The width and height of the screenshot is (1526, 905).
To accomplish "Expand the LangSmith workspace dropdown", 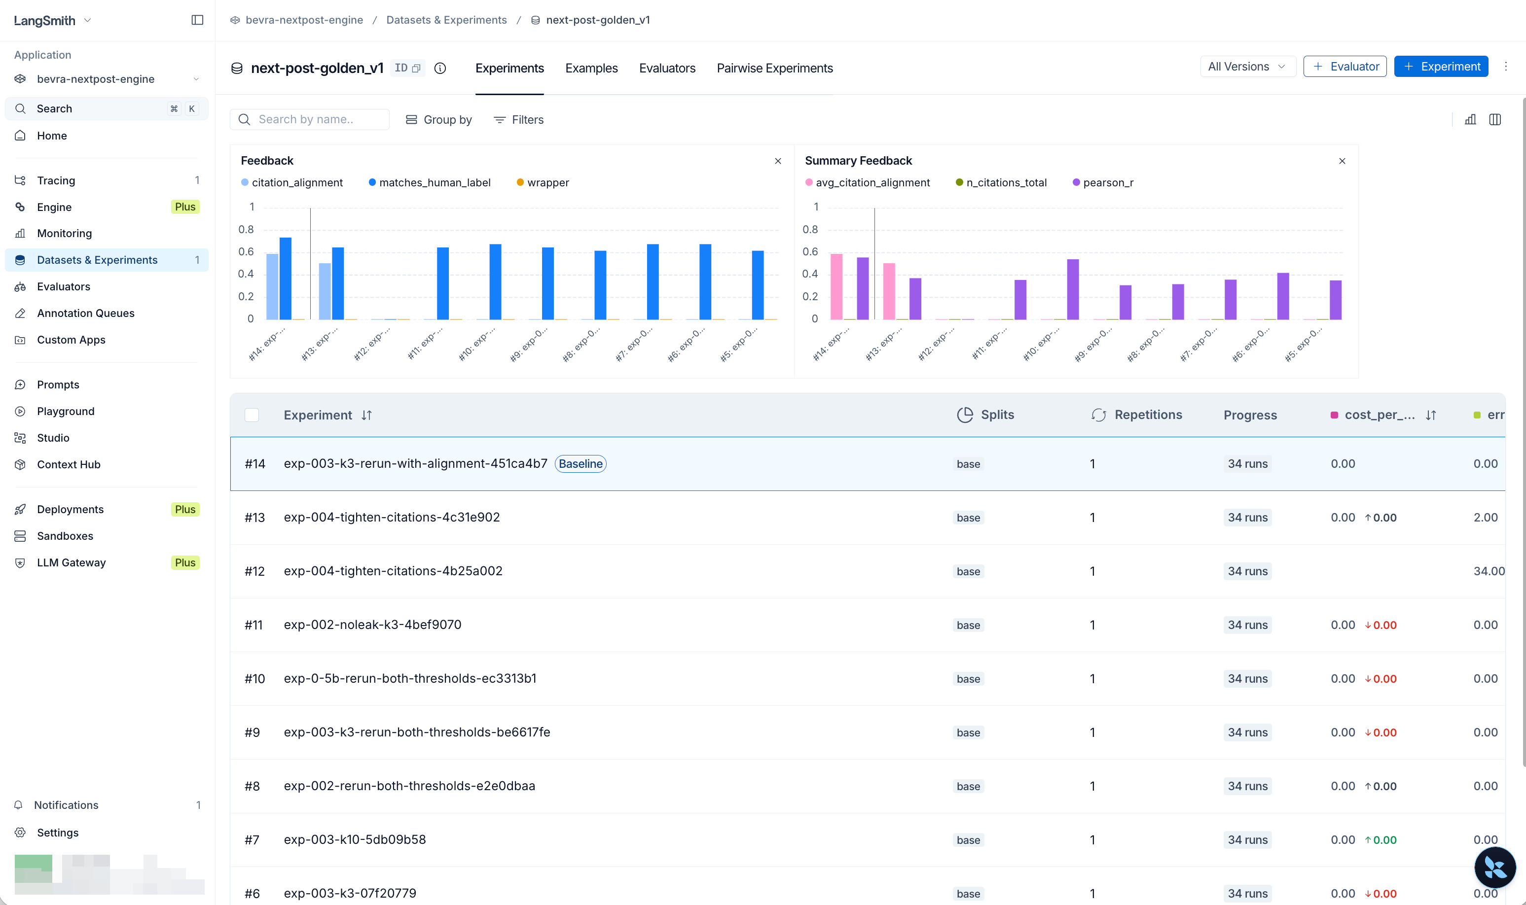I will pyautogui.click(x=53, y=20).
